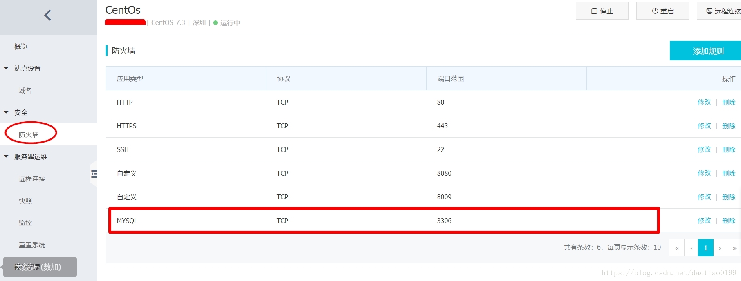Open the 重置系统 reset system item
This screenshot has width=741, height=281.
[32, 245]
